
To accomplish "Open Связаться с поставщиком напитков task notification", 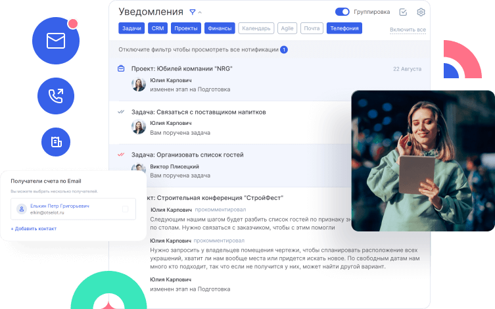I will [x=199, y=112].
